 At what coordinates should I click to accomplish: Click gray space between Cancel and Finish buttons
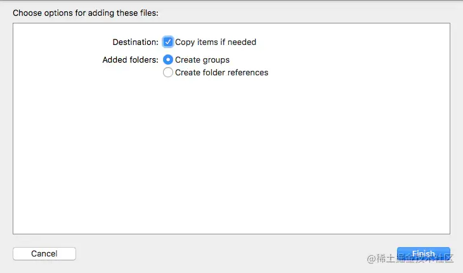[235, 253]
